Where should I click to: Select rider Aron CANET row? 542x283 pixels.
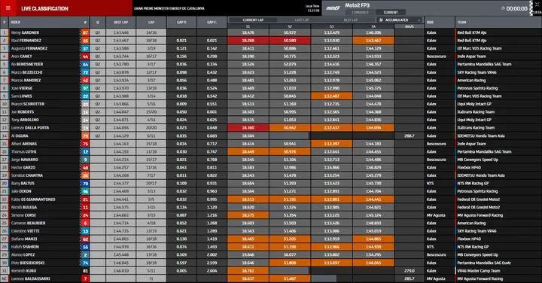(271, 56)
